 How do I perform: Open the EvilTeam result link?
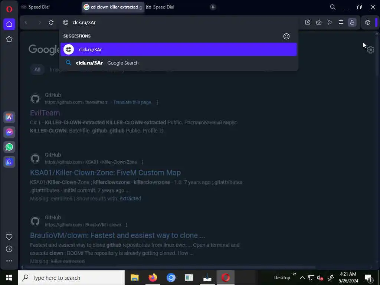[45, 113]
